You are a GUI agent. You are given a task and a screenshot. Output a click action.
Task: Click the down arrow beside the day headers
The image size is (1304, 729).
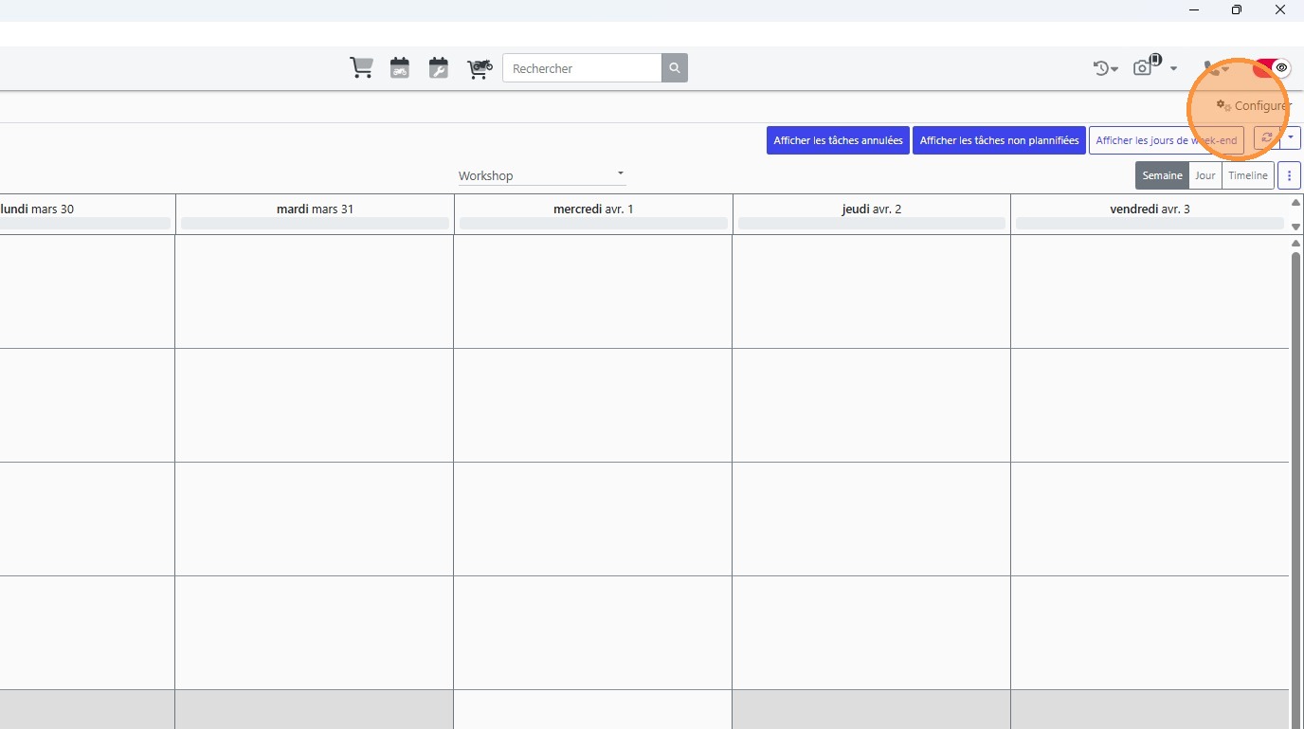(1296, 227)
